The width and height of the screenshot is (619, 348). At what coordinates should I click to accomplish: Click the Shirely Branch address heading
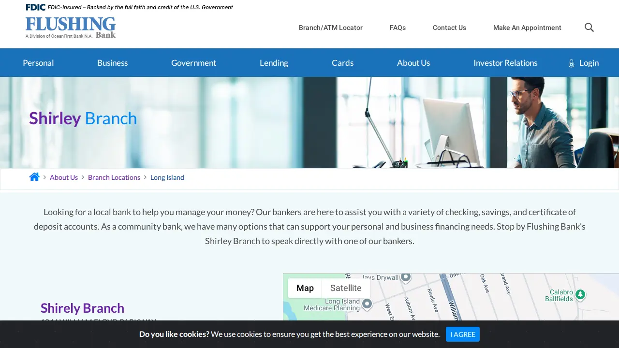point(82,308)
